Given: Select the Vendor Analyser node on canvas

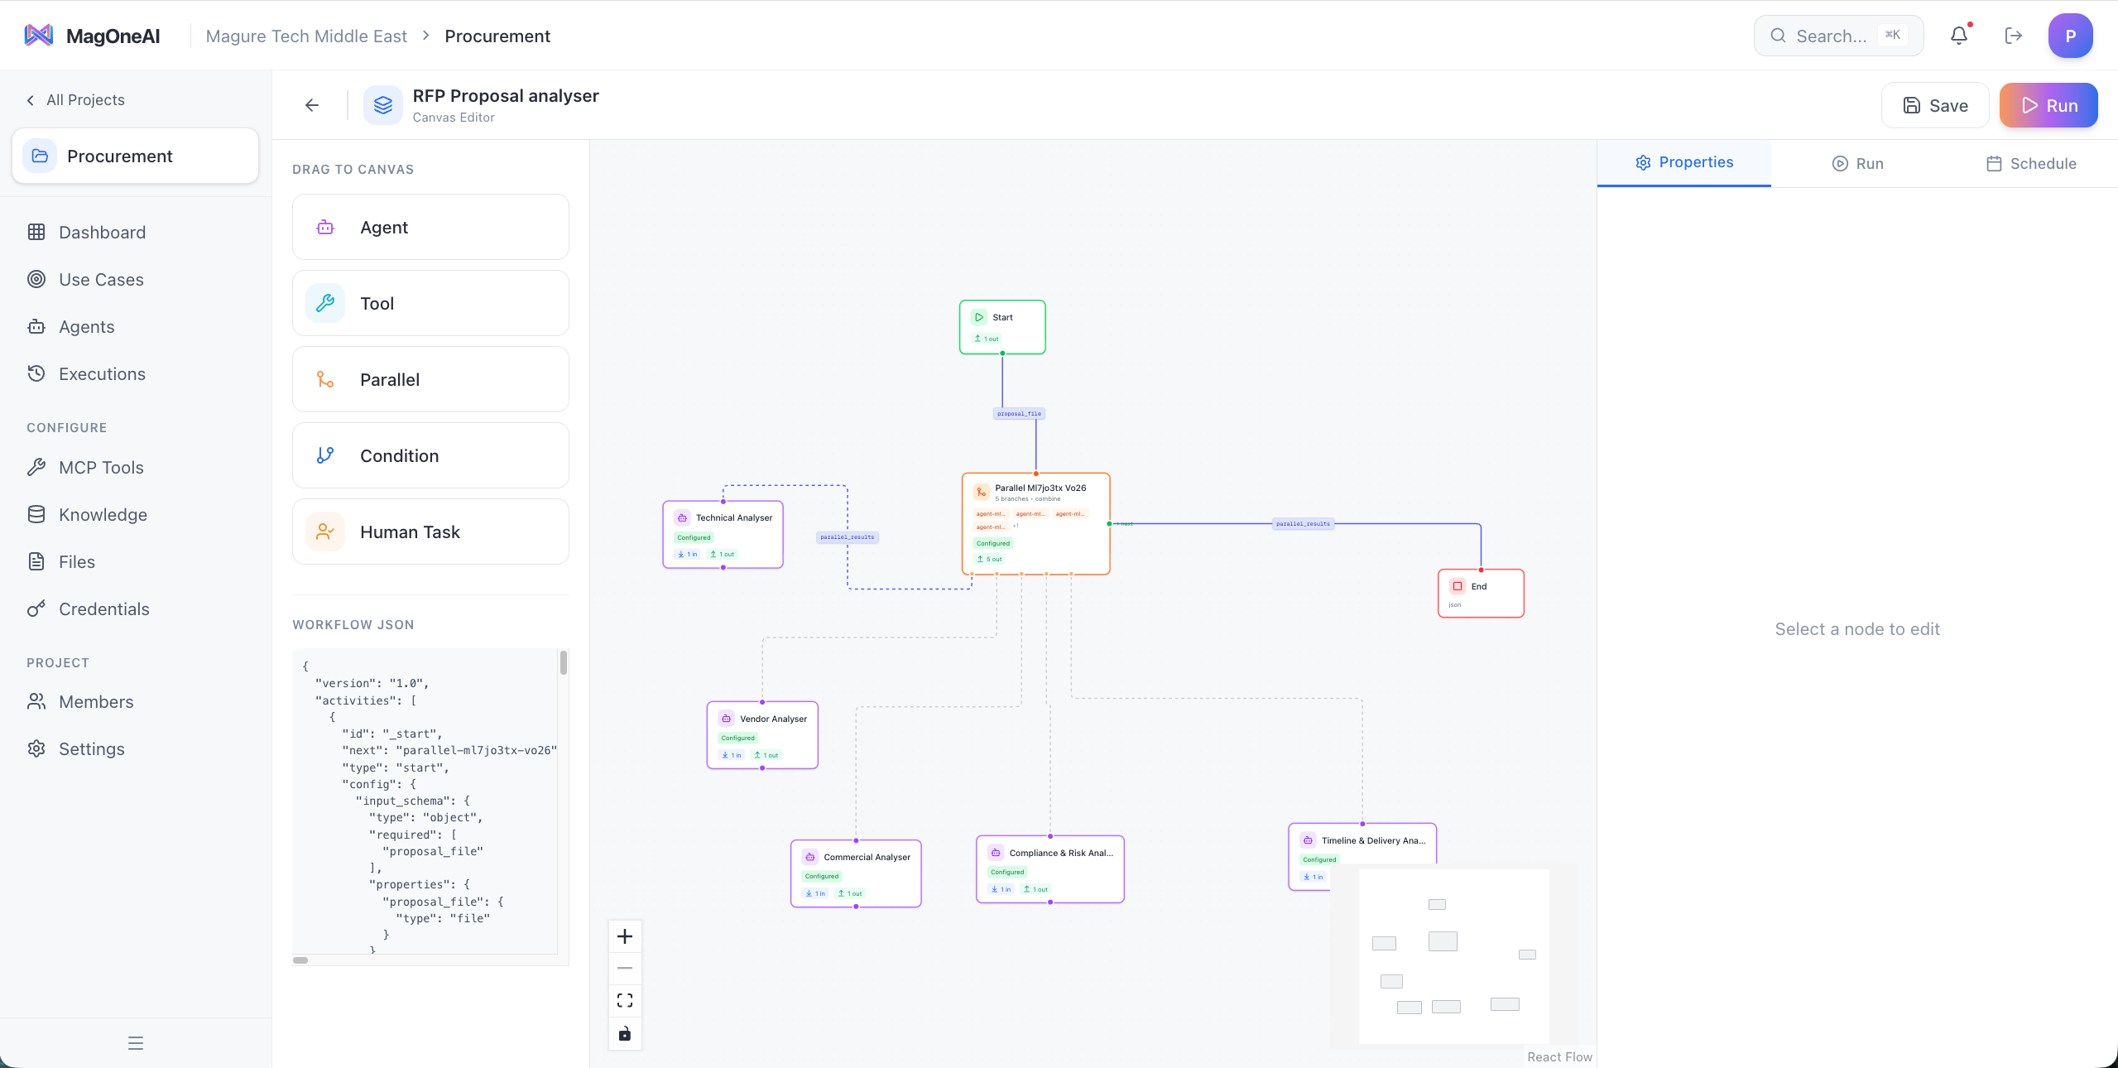Looking at the screenshot, I should click(x=762, y=734).
